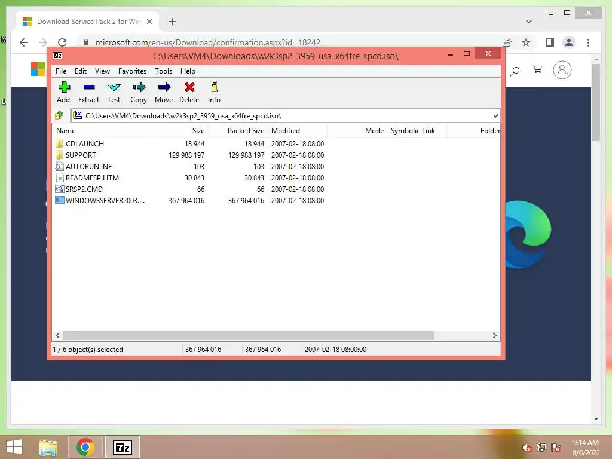The image size is (612, 459).
Task: Select the SUPPORT folder icon
Action: [x=59, y=155]
